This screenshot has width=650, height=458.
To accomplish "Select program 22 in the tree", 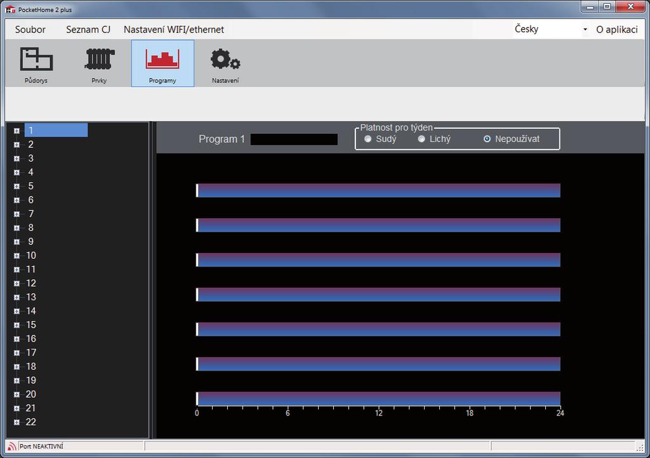I will 31,422.
